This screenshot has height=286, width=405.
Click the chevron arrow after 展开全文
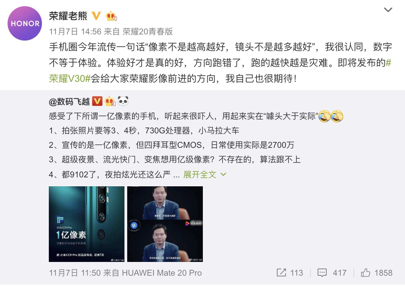coord(223,175)
